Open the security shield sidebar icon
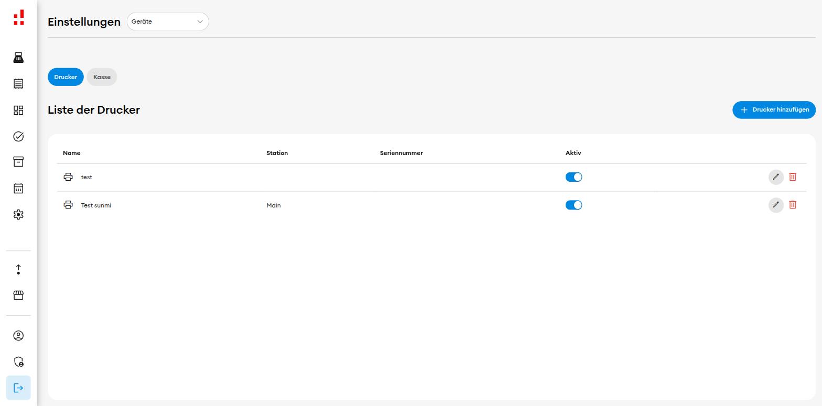Viewport: 822px width, 406px height. (x=18, y=361)
